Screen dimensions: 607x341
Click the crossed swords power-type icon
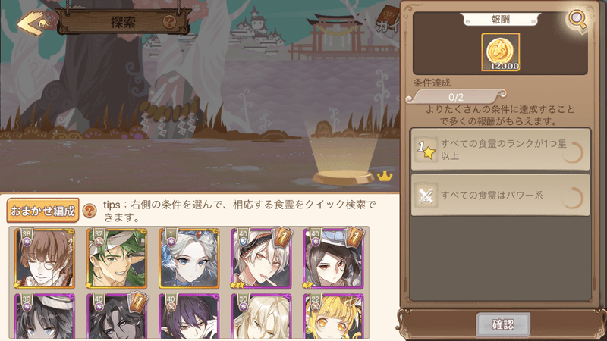pyautogui.click(x=426, y=196)
